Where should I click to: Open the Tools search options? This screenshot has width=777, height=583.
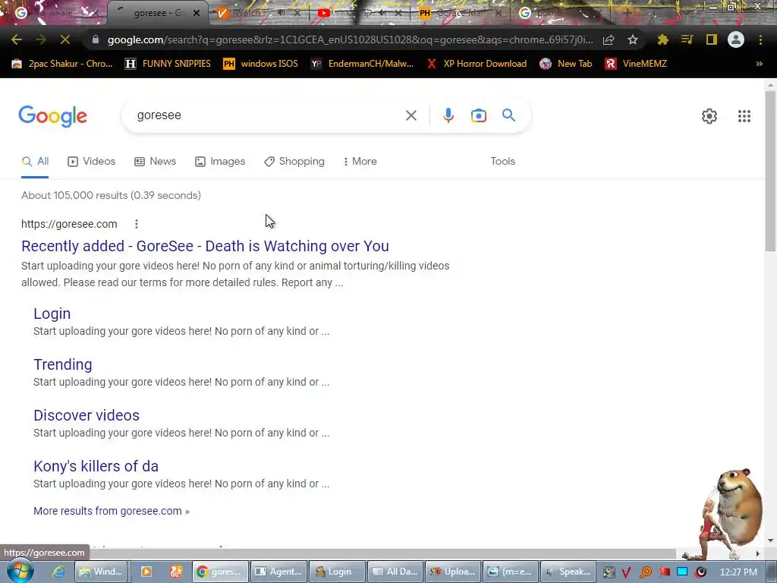[502, 162]
